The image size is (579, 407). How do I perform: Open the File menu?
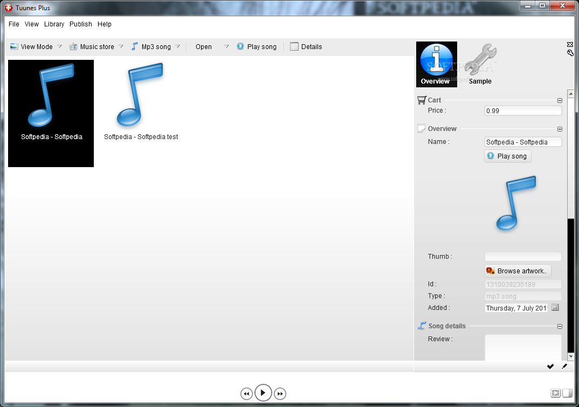tap(13, 24)
